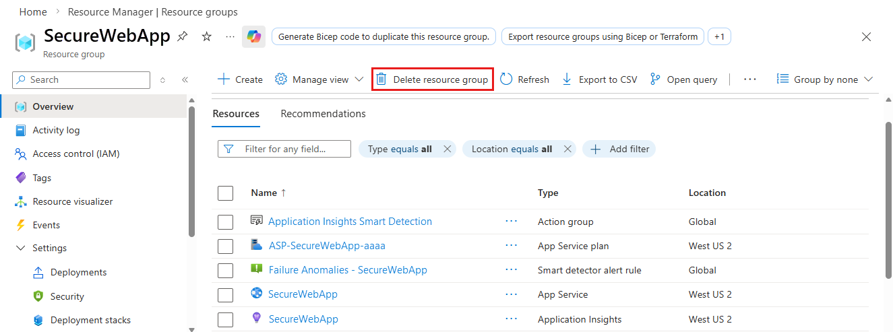Open context menu for Application Insights SecureWebApp
This screenshot has width=893, height=332.
click(x=512, y=318)
